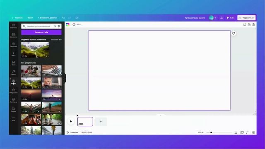Screen dimensions: 265x149
Task: Open the insights chart icon in the header
Action: tap(222, 18)
